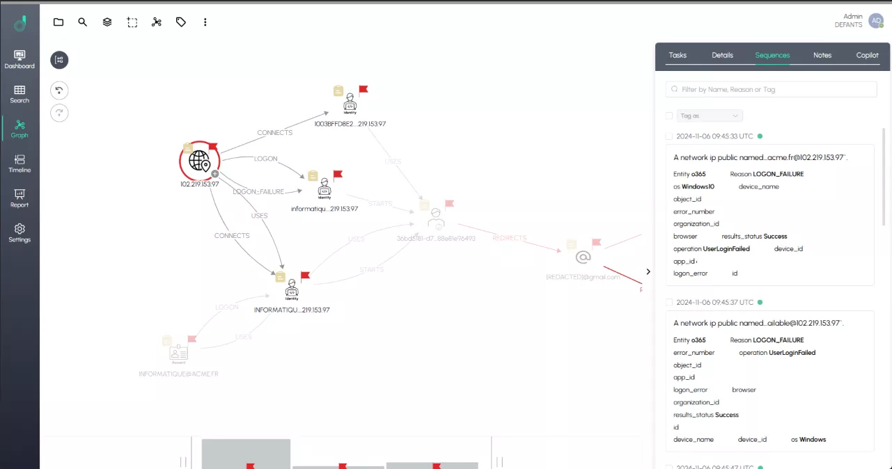Open the folder icon in top toolbar
The height and width of the screenshot is (469, 892).
click(x=58, y=22)
